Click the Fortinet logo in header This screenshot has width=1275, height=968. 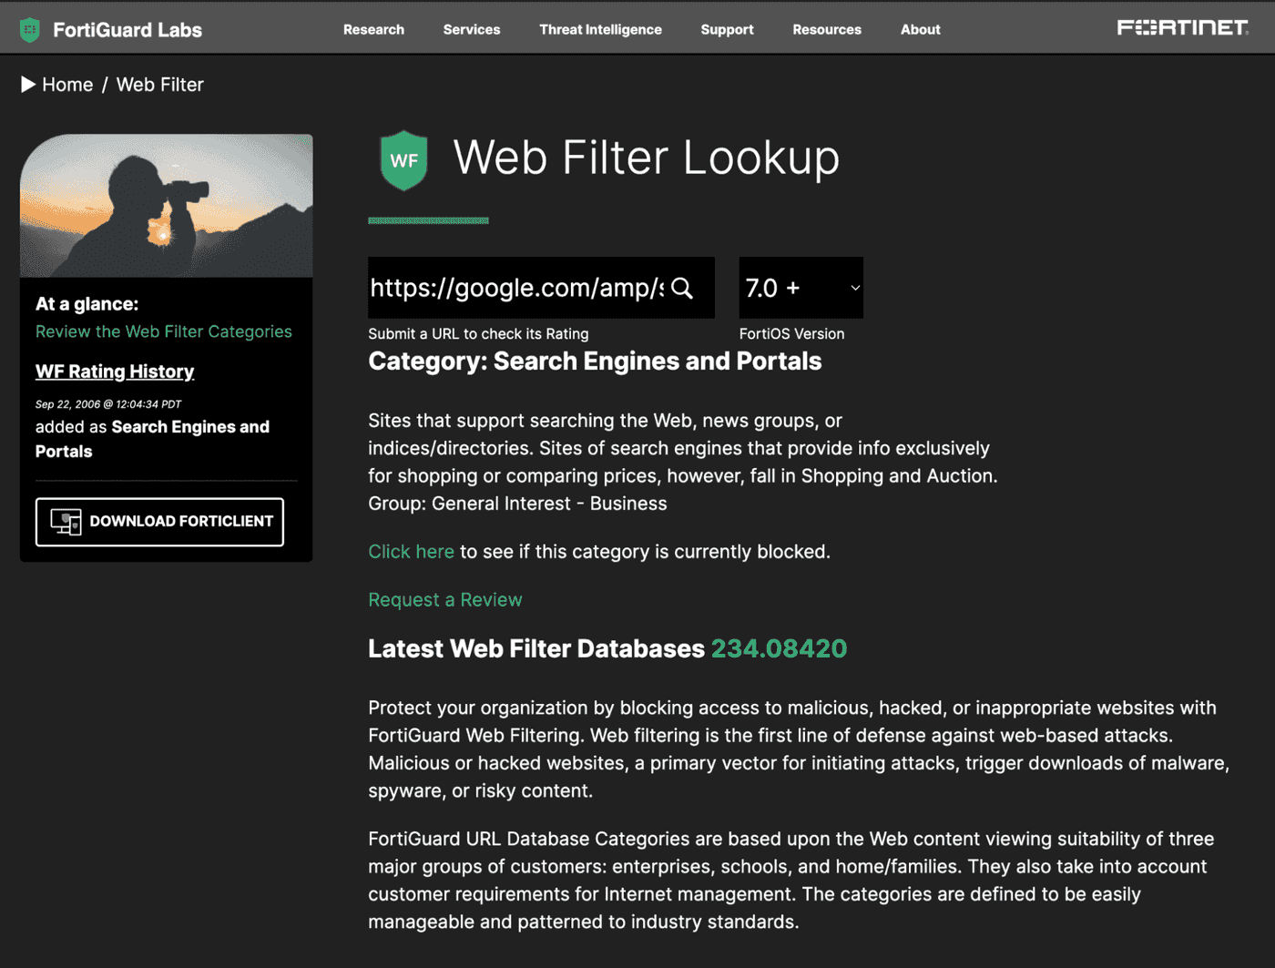point(1182,28)
